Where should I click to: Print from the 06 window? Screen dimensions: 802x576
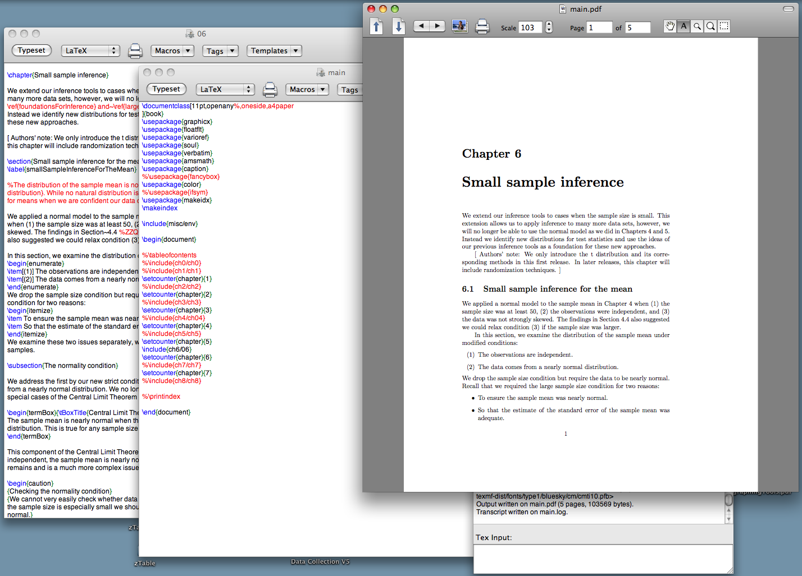click(135, 50)
